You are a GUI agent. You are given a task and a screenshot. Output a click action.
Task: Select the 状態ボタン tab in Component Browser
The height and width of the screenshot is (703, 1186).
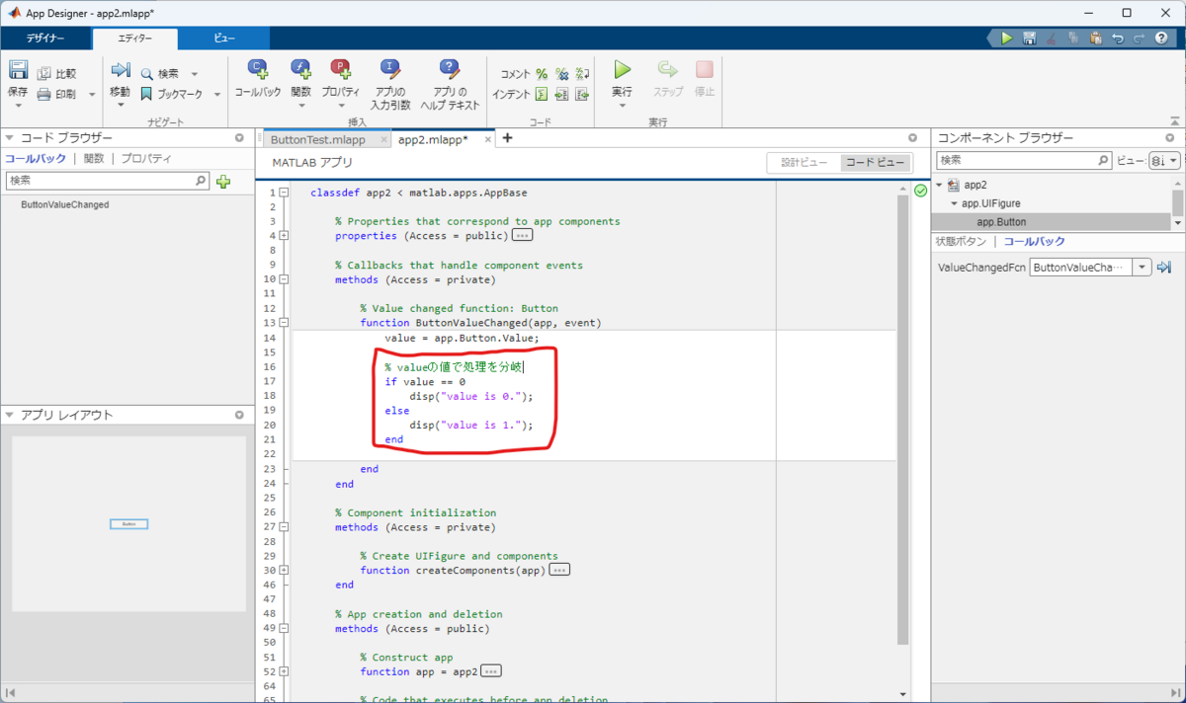click(x=962, y=242)
